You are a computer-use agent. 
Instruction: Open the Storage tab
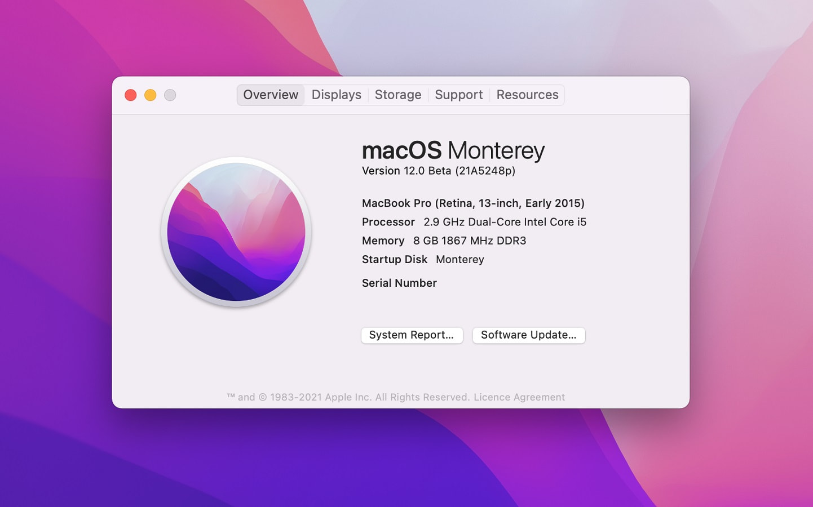tap(398, 95)
